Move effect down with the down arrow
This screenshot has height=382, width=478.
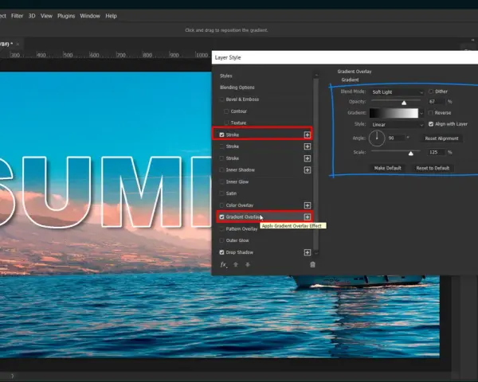(x=248, y=265)
